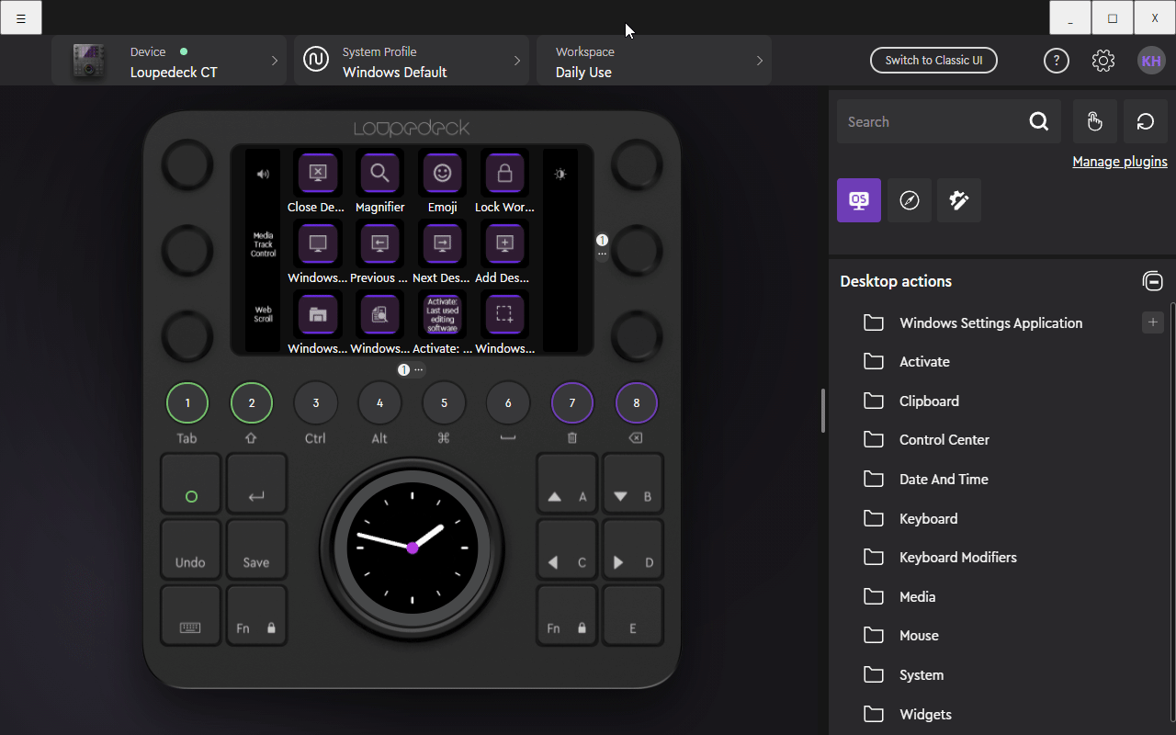Open settings gear icon

[1103, 61]
